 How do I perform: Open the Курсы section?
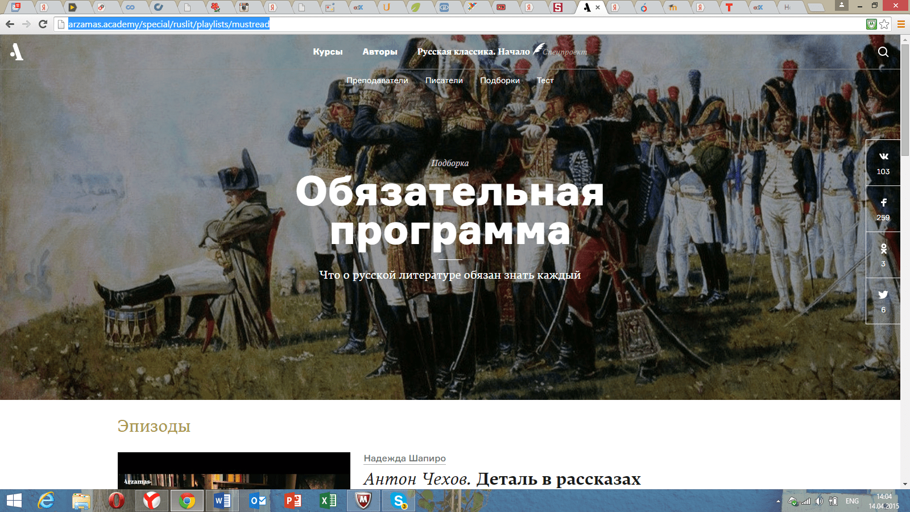pos(328,52)
